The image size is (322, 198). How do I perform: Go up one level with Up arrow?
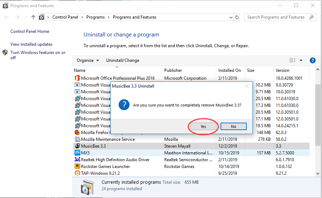point(33,17)
